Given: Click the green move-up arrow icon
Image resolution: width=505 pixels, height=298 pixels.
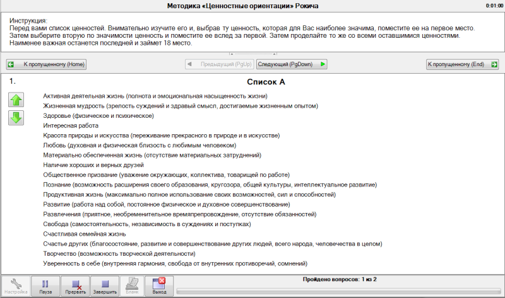Looking at the screenshot, I should point(16,100).
